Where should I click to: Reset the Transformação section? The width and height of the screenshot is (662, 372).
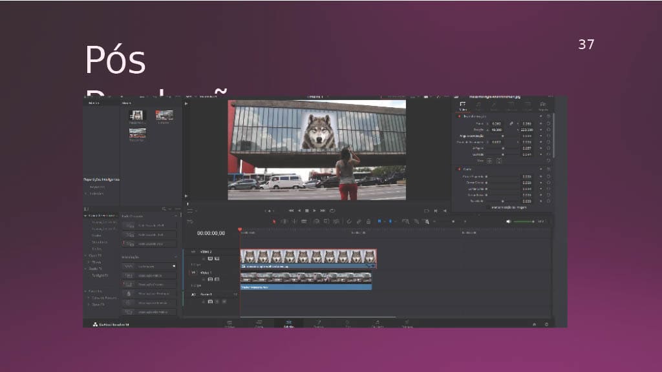(548, 116)
